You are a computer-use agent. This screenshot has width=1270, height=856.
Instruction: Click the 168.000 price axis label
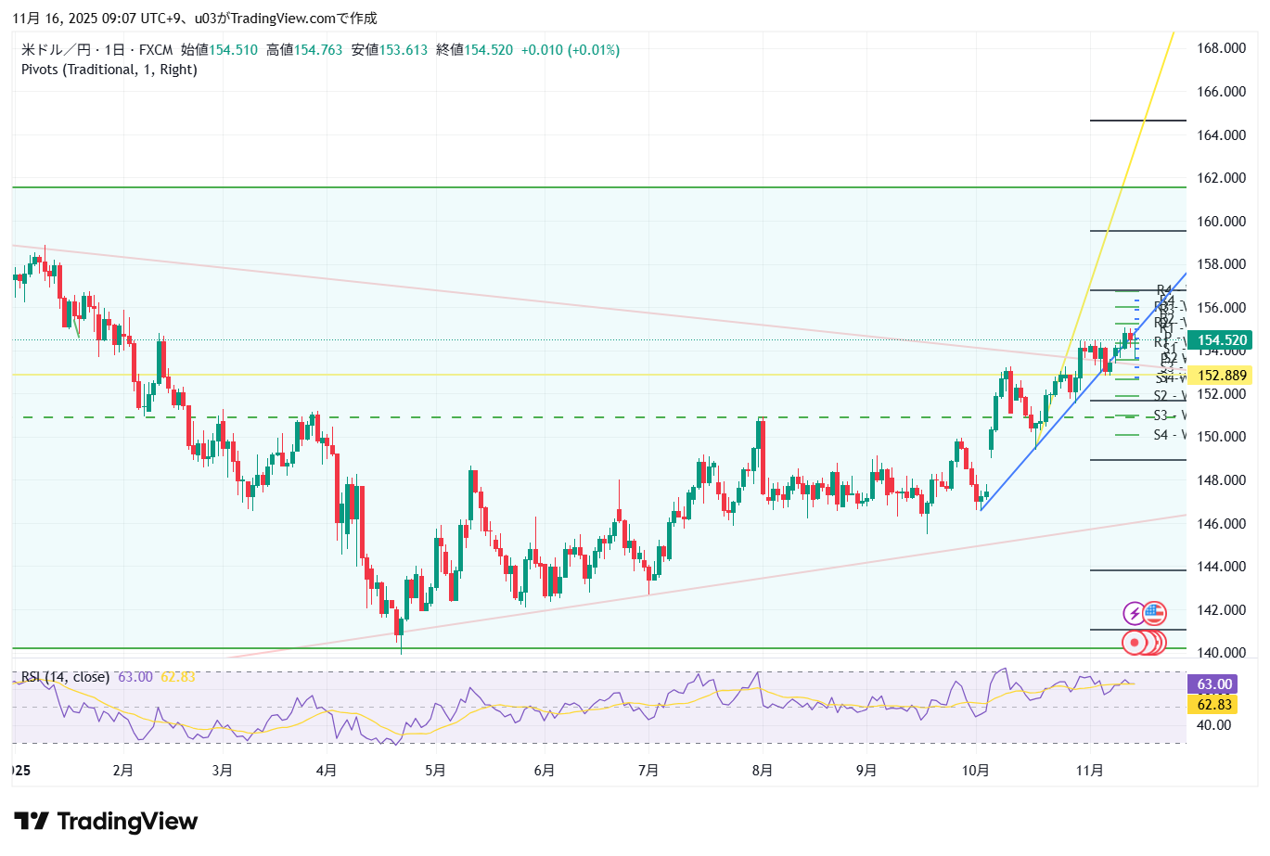point(1221,48)
